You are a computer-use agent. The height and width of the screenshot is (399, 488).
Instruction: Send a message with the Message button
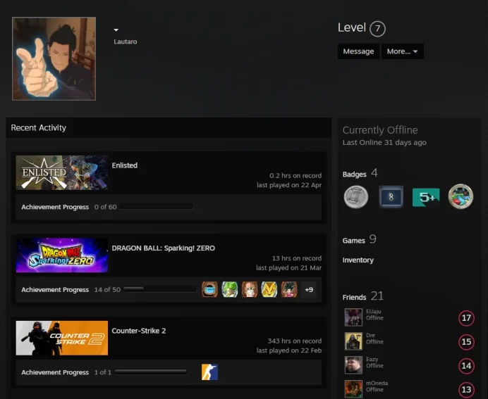tap(358, 51)
